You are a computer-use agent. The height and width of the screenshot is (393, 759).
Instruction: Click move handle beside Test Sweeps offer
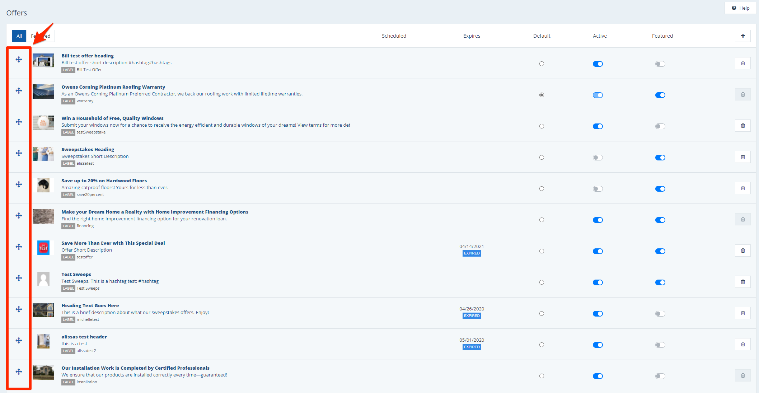pyautogui.click(x=19, y=278)
